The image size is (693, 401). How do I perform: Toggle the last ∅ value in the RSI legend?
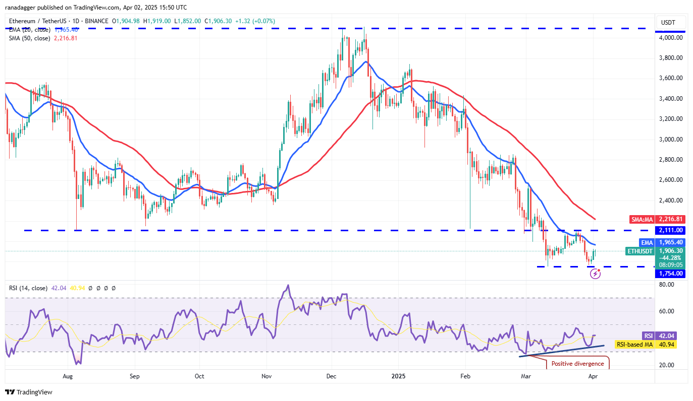(114, 288)
